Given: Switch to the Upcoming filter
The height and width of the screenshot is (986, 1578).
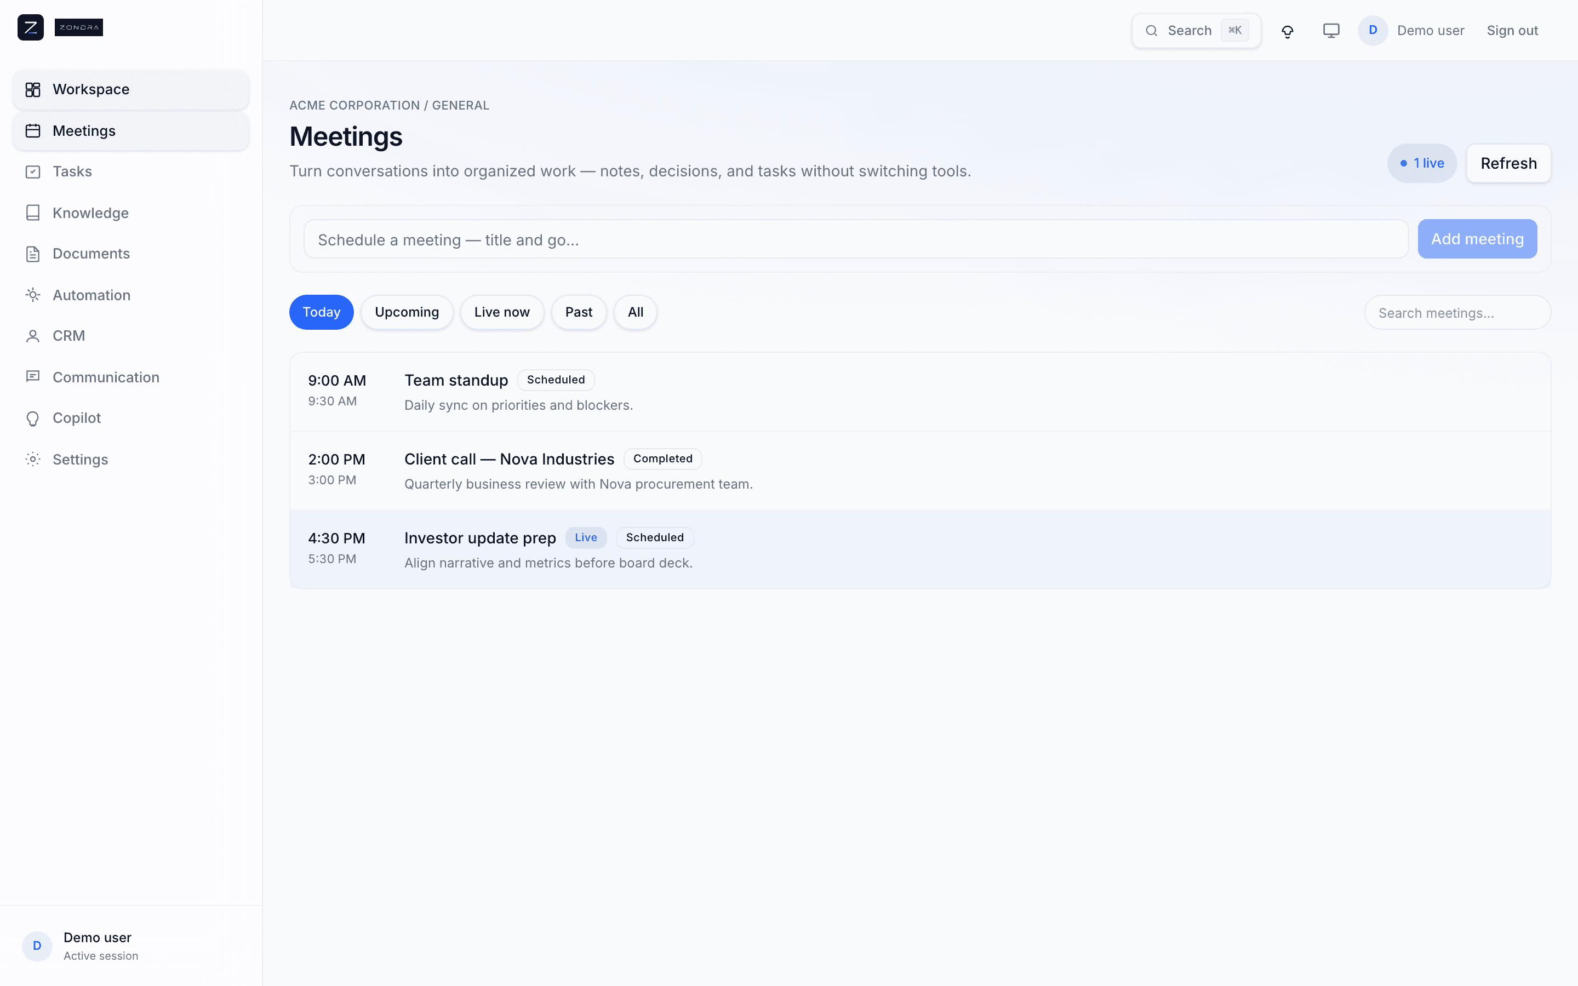Looking at the screenshot, I should click(x=407, y=312).
